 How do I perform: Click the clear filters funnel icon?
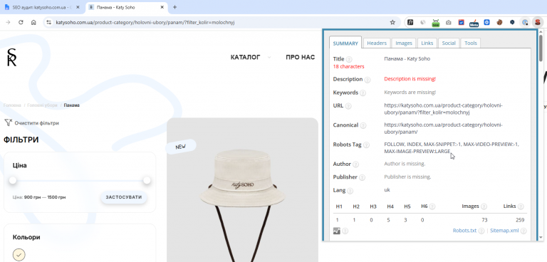[x=9, y=122]
